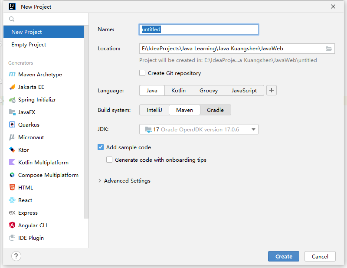
Task: Click the JDK folder icon in dropdown
Action: pyautogui.click(x=148, y=130)
